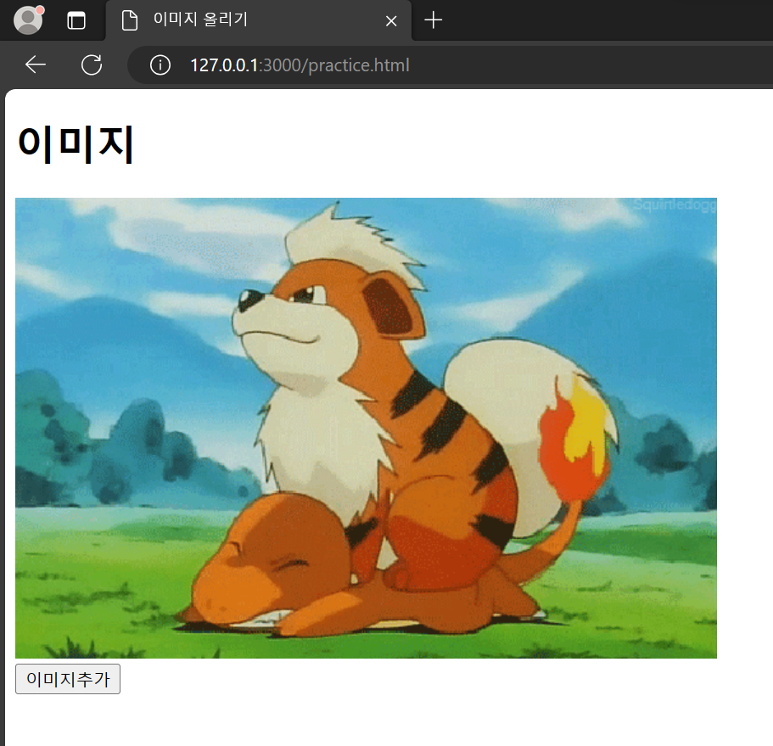Go back with the arrow icon
The image size is (773, 746).
[36, 65]
